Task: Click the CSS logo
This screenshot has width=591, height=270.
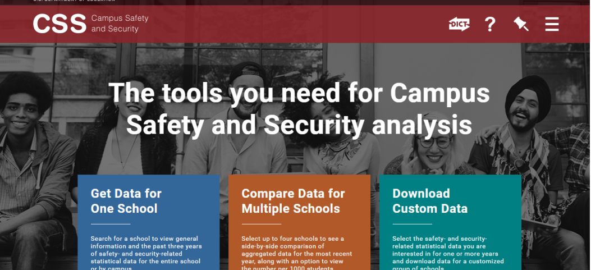Action: pyautogui.click(x=59, y=24)
